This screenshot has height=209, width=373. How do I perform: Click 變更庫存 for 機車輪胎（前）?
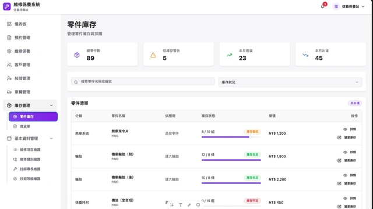click(x=347, y=160)
